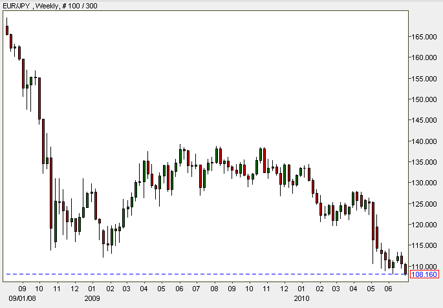Click the 135.000 price axis label
The width and height of the screenshot is (443, 308).
pos(424,162)
